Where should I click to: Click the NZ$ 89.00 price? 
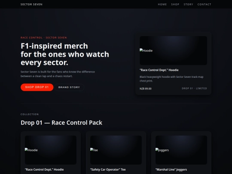point(146,89)
